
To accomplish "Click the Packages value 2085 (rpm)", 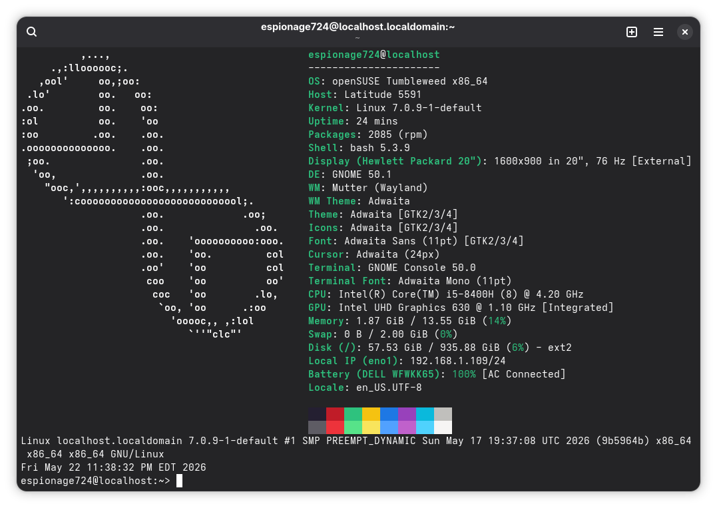I will click(398, 134).
